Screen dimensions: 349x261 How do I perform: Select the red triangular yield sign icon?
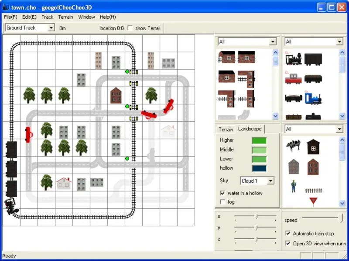click(x=313, y=201)
